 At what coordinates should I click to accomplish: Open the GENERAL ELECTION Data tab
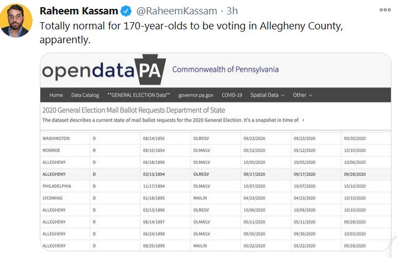(138, 95)
